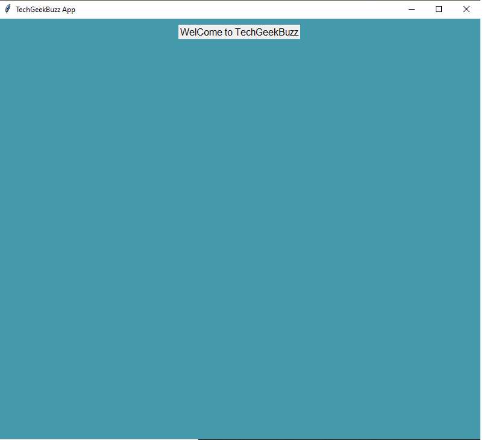Image resolution: width=493 pixels, height=440 pixels.
Task: Click the word "App" in the window title
Action: coord(69,10)
